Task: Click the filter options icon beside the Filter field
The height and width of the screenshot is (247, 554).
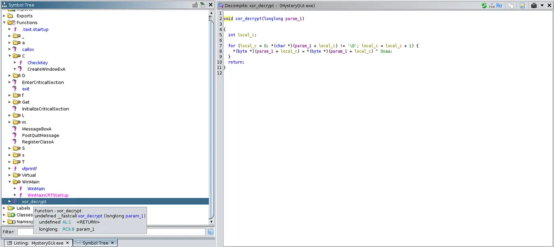Action: (x=211, y=232)
